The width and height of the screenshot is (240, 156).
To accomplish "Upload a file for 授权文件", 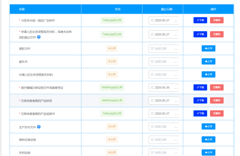I will pos(208,49).
